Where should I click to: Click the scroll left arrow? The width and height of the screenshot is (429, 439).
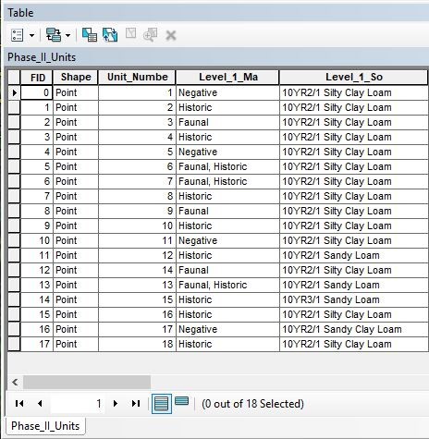(x=15, y=383)
